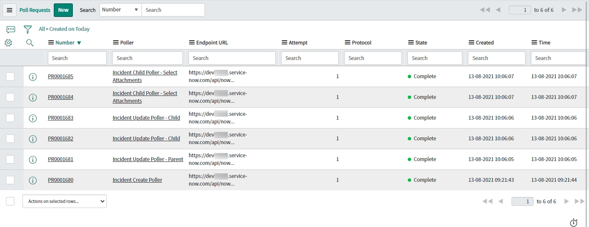This screenshot has height=227, width=589.
Task: Click info icon for PR0001680 row
Action: [x=33, y=180]
